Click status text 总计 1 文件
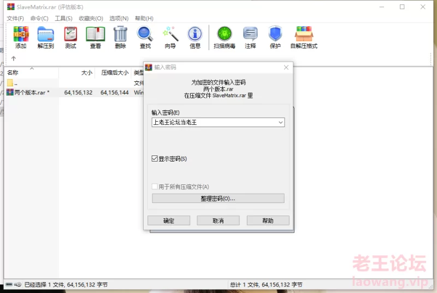Image resolution: width=437 pixels, height=293 pixels. 244,285
